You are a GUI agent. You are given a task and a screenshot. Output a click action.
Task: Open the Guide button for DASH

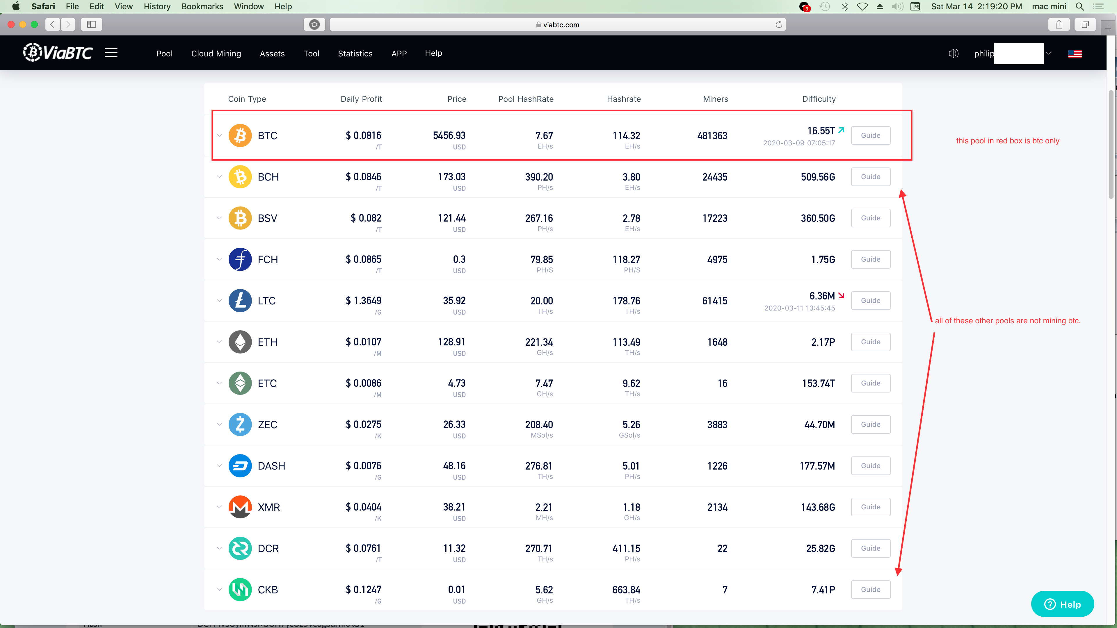[870, 465]
